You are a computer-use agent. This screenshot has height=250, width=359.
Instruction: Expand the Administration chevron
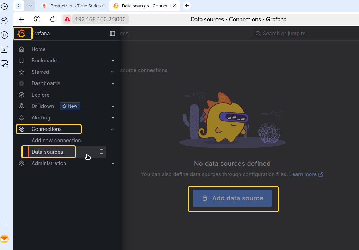coord(113,163)
